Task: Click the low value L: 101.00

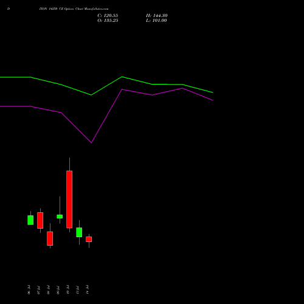Action: coord(156,21)
